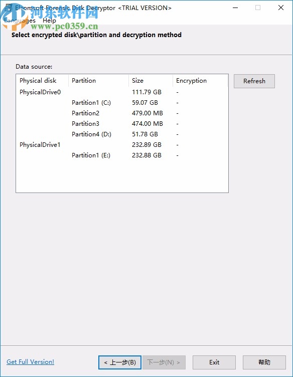Click the 232.89 GB size value
The height and width of the screenshot is (377, 293).
[x=146, y=145]
